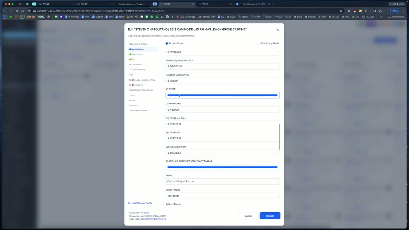Copy the audit log ID icon
This screenshot has height=230, width=409.
(x=165, y=219)
